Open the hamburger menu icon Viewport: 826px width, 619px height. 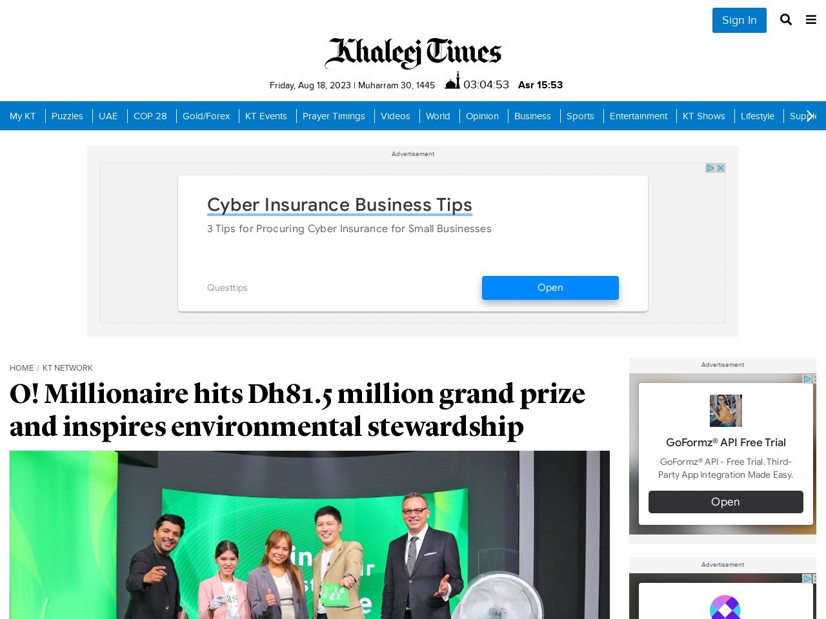[811, 20]
